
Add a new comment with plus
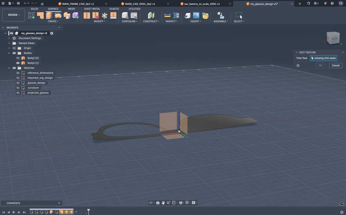(x=59, y=203)
